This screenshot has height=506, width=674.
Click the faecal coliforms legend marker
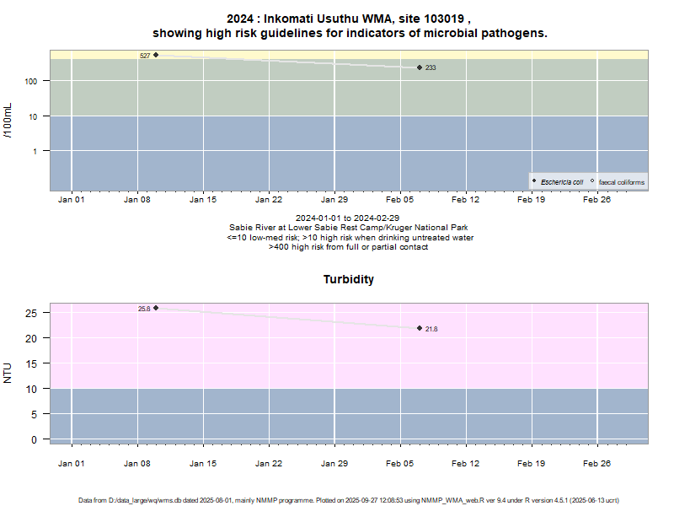pyautogui.click(x=592, y=181)
